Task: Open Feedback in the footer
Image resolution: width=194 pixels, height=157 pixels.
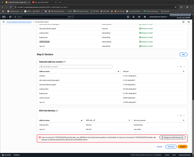Action: [x=16, y=155]
